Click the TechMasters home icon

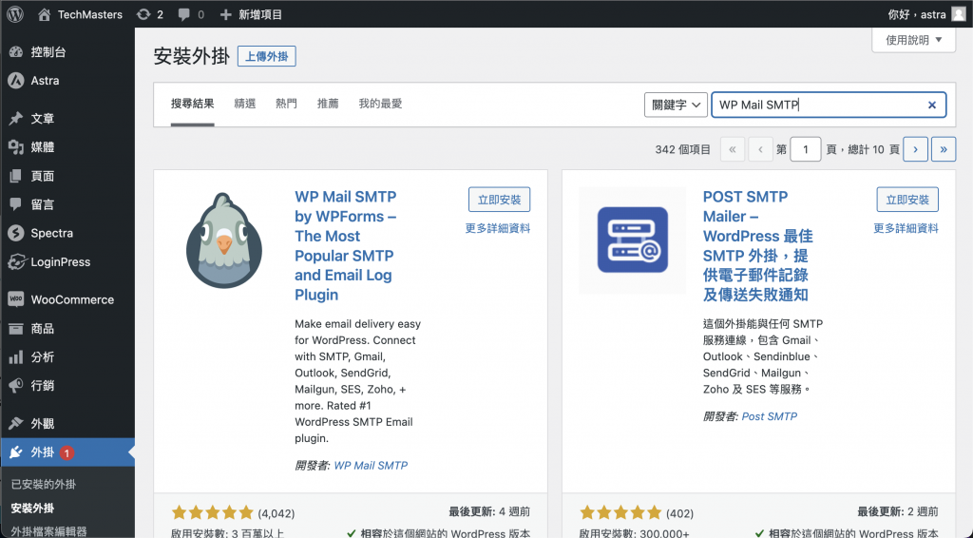pyautogui.click(x=44, y=14)
